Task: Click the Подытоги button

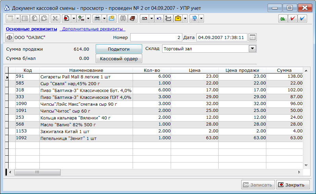Action: pos(119,49)
